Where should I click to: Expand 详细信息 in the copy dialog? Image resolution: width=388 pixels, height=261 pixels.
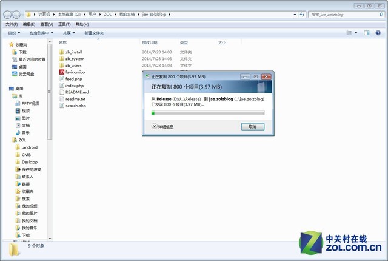coord(162,127)
